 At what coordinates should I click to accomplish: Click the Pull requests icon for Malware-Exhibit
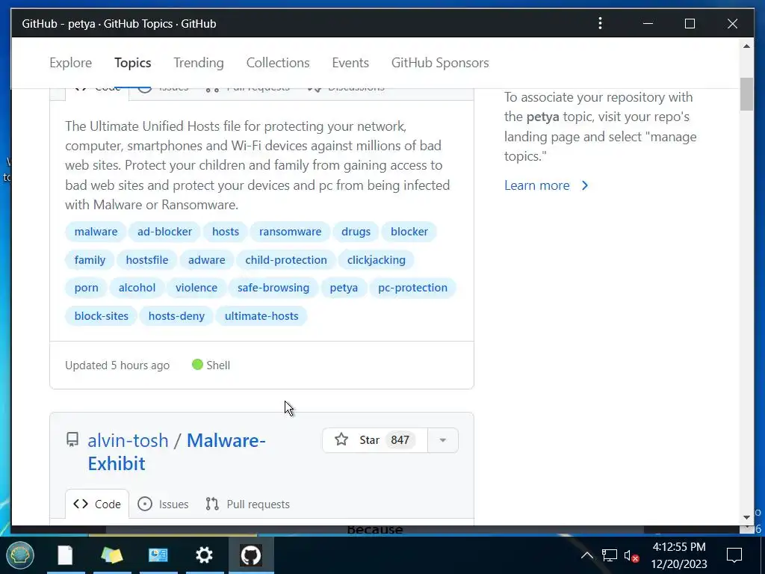(212, 504)
